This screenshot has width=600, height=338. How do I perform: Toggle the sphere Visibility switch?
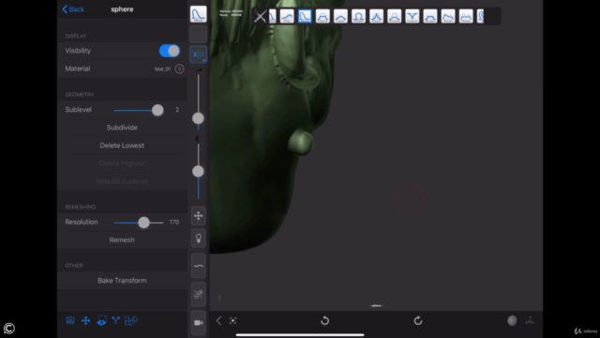tap(169, 51)
